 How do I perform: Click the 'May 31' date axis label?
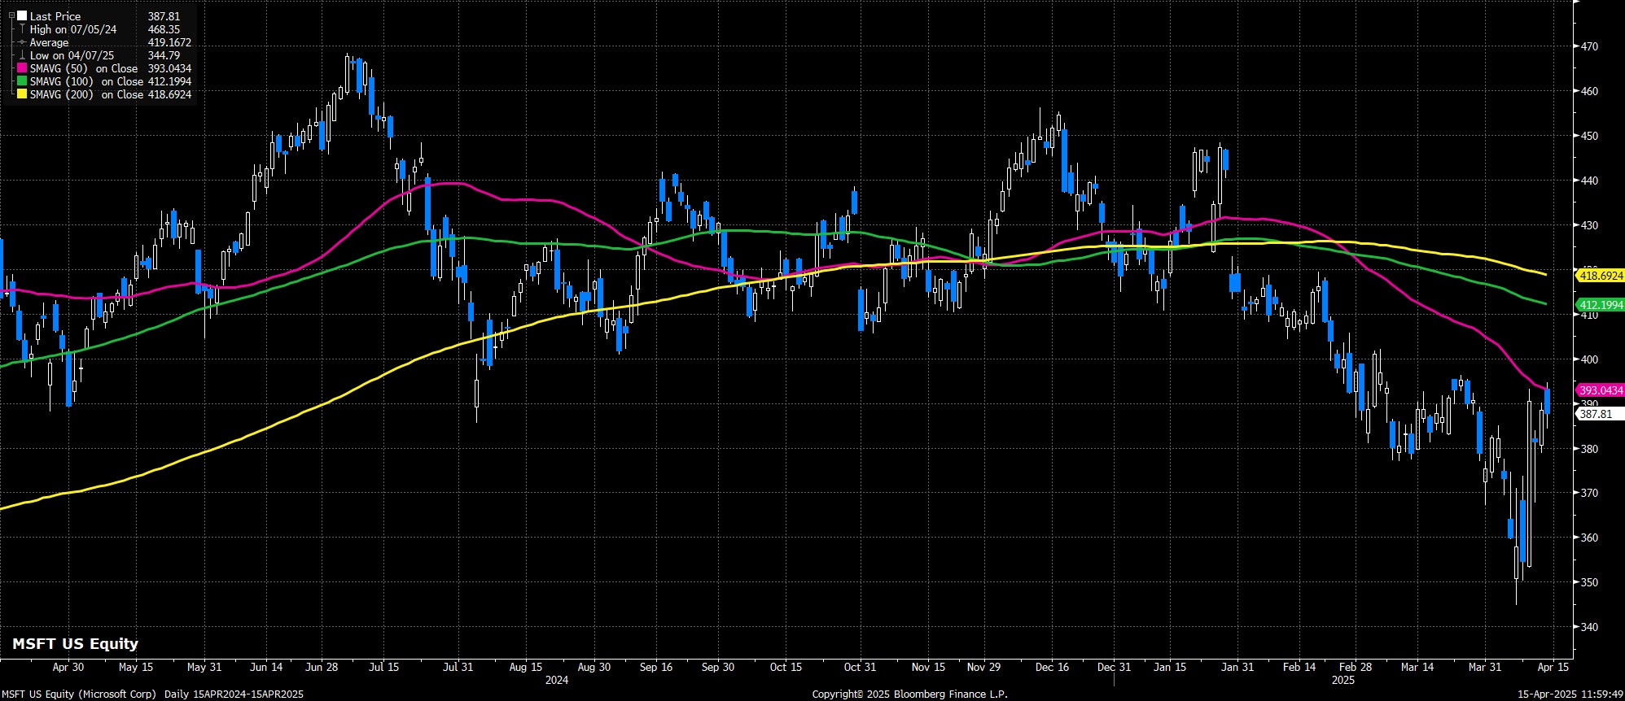click(x=204, y=667)
